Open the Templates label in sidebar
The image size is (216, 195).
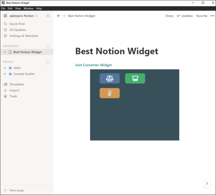17,84
